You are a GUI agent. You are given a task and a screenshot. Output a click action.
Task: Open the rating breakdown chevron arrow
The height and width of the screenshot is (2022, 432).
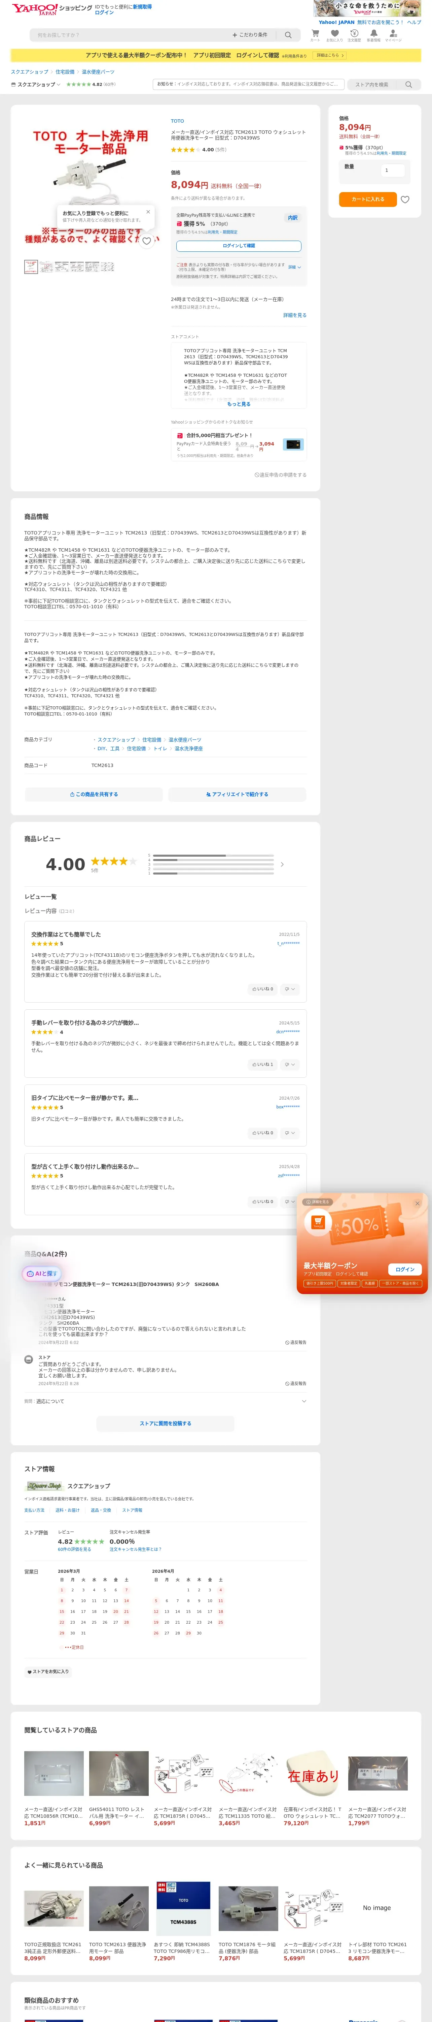point(282,864)
